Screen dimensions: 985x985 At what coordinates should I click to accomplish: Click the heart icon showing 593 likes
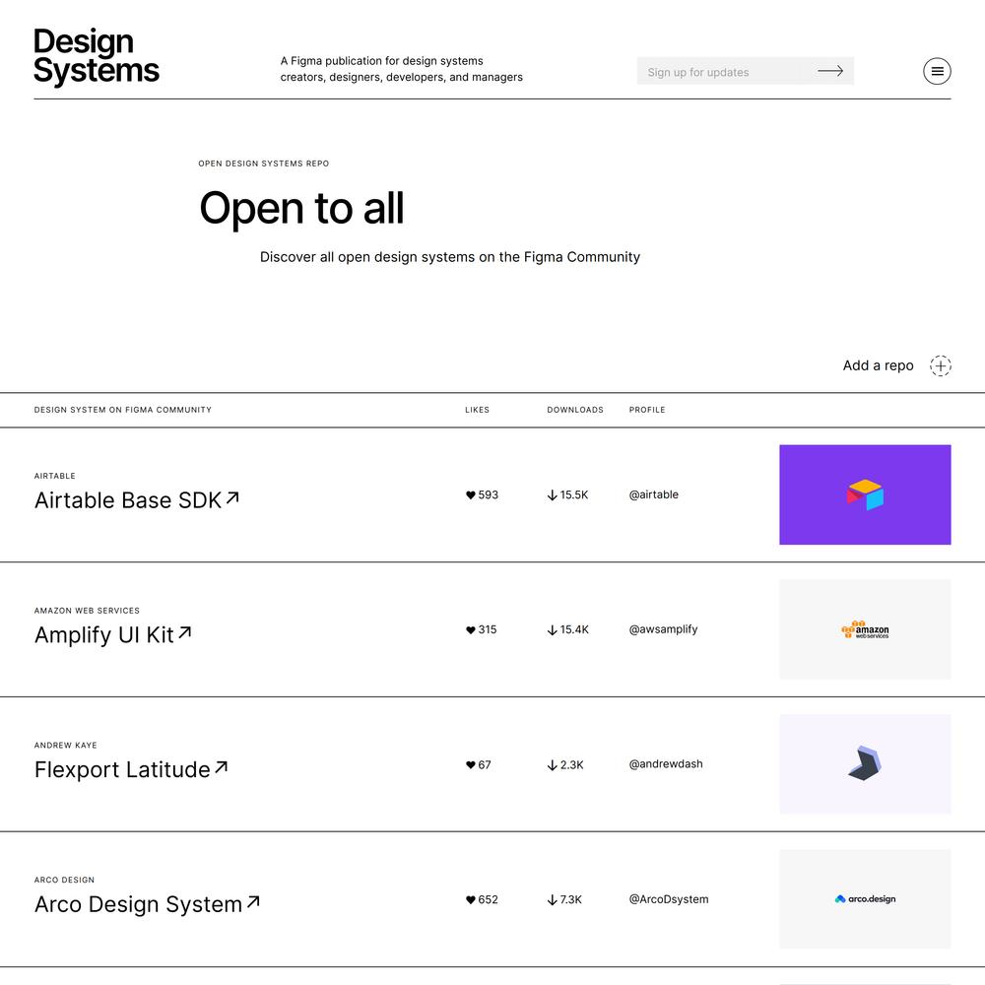point(471,495)
